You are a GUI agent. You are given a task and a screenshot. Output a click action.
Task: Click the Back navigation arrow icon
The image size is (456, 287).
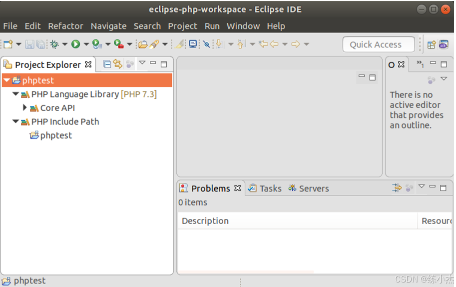(274, 44)
